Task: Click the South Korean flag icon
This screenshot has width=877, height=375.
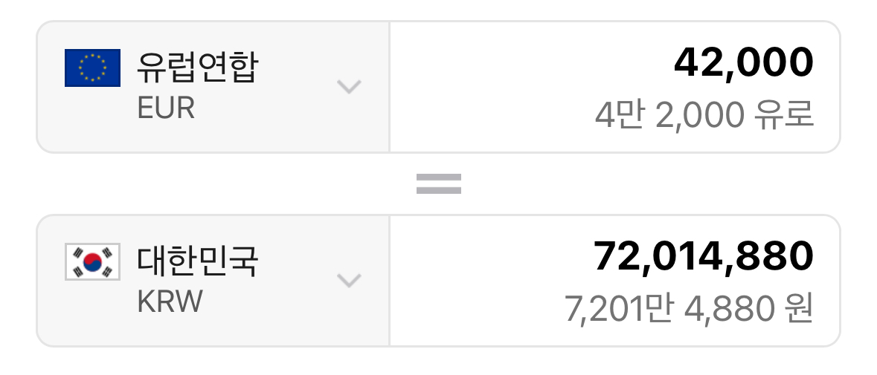Action: [92, 262]
